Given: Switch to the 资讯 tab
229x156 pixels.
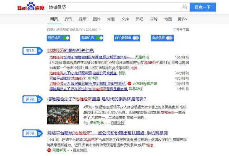Looking at the screenshot, I should 68,19.
